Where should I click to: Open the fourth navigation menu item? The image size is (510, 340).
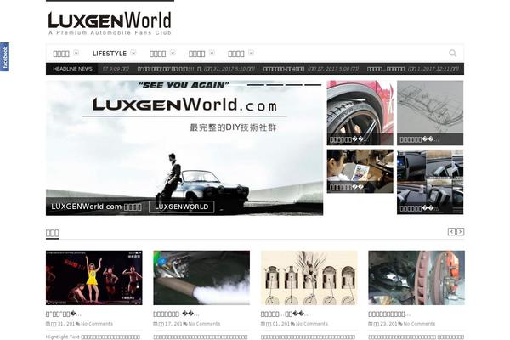click(197, 54)
